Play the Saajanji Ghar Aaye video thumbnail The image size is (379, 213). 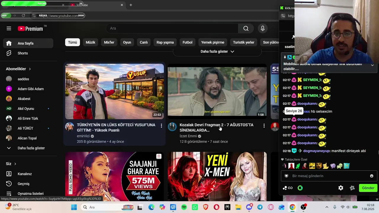115,177
